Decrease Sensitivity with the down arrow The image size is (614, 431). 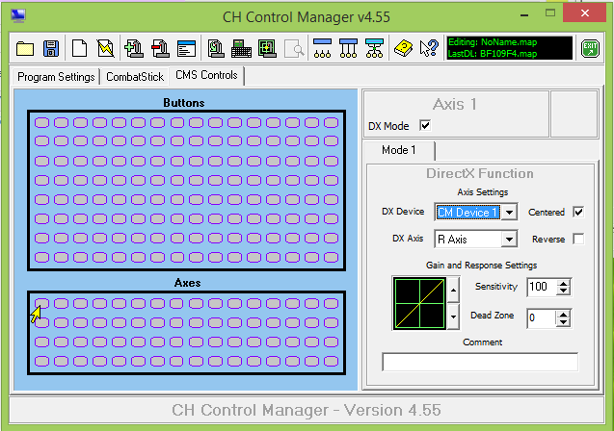(x=564, y=292)
